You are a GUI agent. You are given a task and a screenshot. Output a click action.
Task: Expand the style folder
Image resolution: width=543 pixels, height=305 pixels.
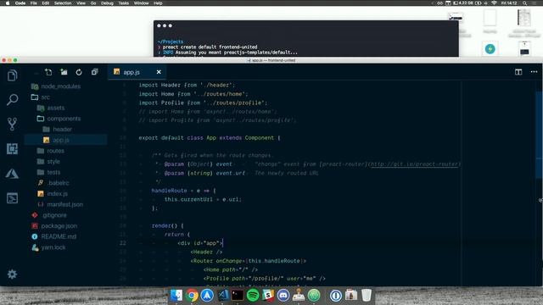tap(53, 162)
